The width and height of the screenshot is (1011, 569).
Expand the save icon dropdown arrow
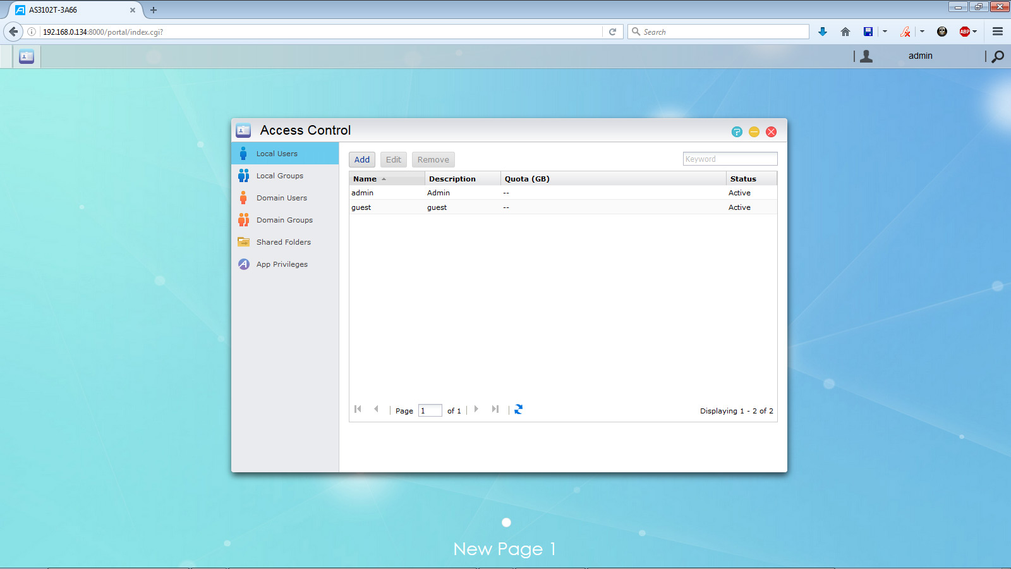click(885, 32)
